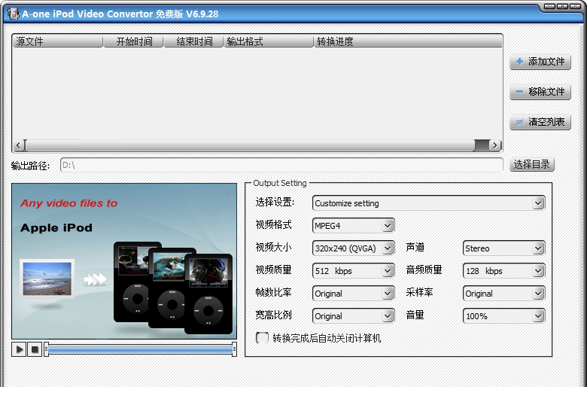The width and height of the screenshot is (587, 402).
Task: Open the video format MPEG4 dropdown
Action: pyautogui.click(x=353, y=226)
